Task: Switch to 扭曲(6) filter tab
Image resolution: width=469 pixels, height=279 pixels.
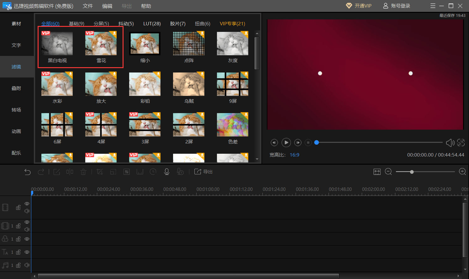Action: (203, 24)
